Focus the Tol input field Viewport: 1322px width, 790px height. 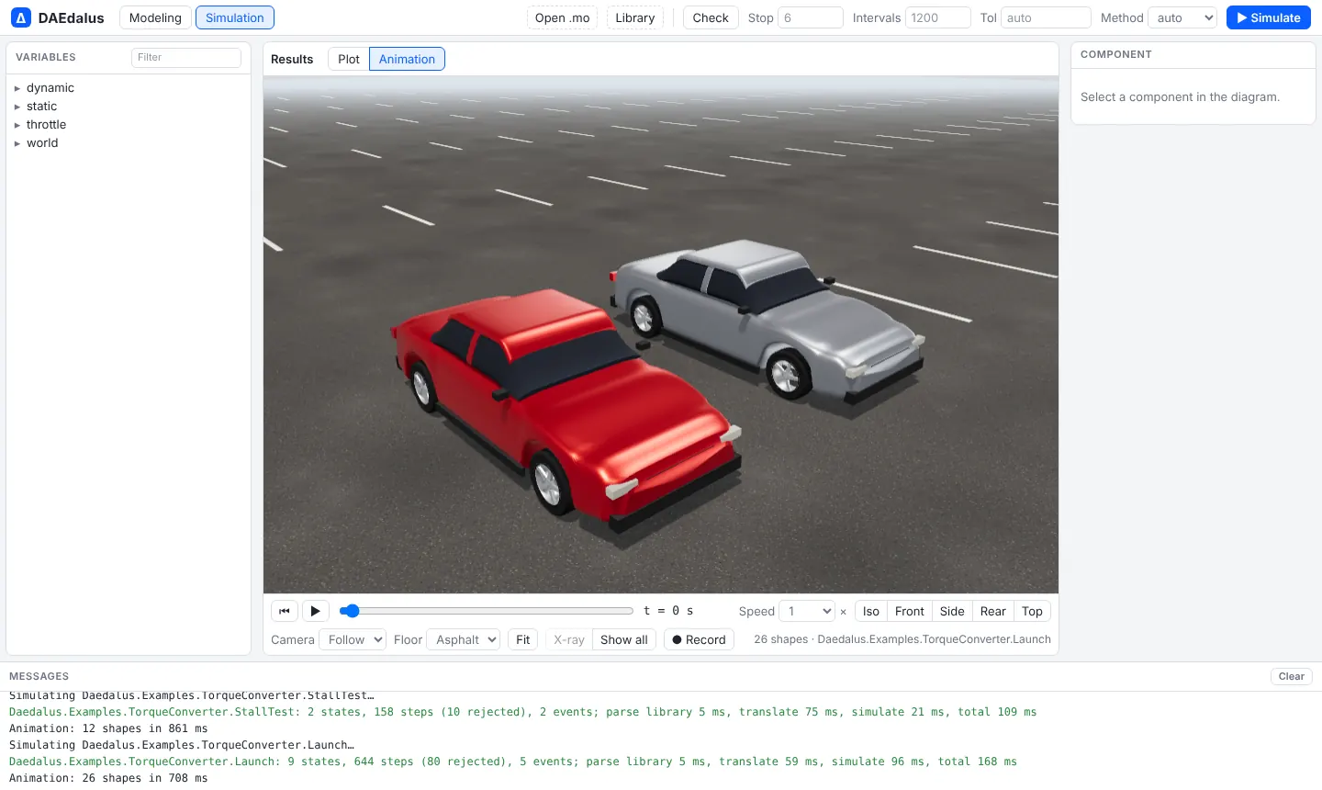tap(1047, 17)
